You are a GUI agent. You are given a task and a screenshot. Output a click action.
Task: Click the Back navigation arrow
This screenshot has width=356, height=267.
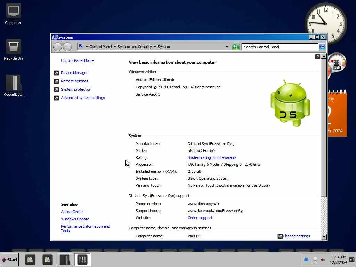[57, 47]
